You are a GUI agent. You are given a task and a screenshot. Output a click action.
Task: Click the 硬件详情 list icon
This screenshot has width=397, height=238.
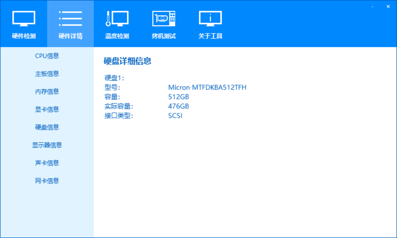(70, 19)
